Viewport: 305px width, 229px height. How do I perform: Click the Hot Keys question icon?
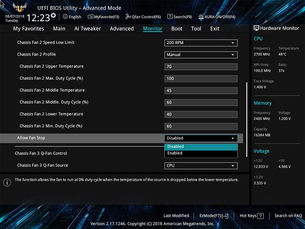(260, 216)
